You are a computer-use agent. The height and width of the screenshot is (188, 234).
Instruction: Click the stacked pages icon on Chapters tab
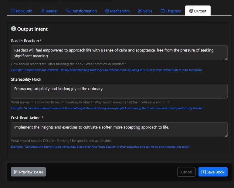point(163,11)
